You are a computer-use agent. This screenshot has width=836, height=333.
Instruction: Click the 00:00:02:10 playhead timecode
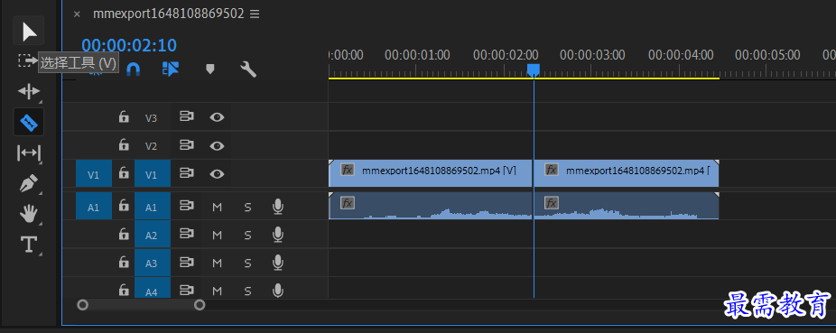click(129, 45)
